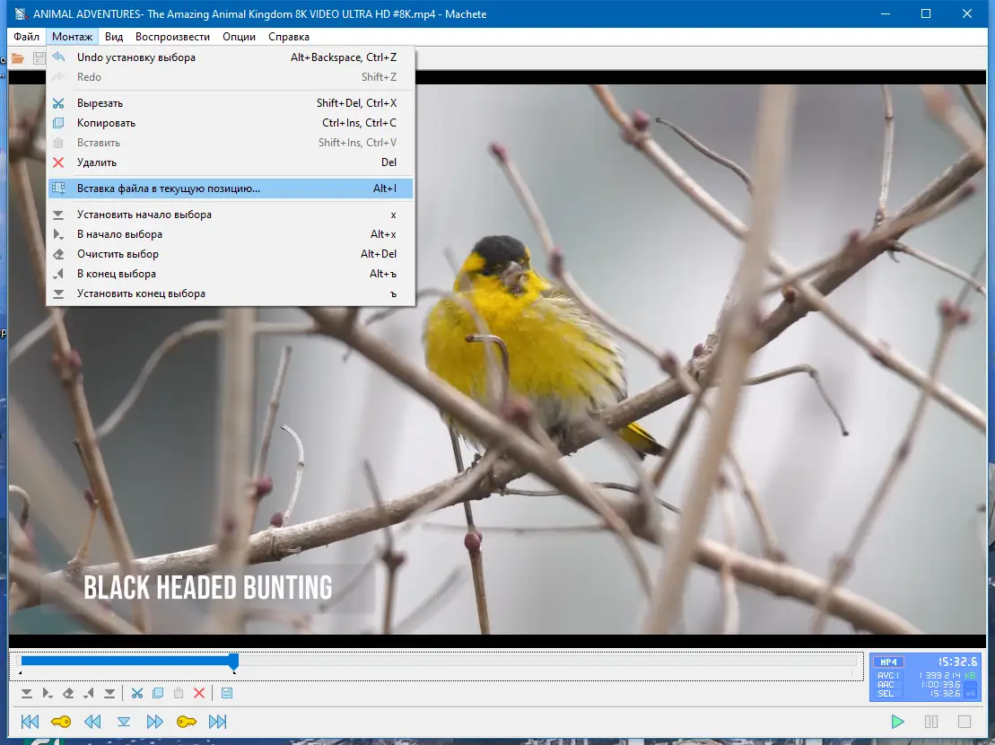
Task: Click the timeline slider handle
Action: [x=233, y=662]
